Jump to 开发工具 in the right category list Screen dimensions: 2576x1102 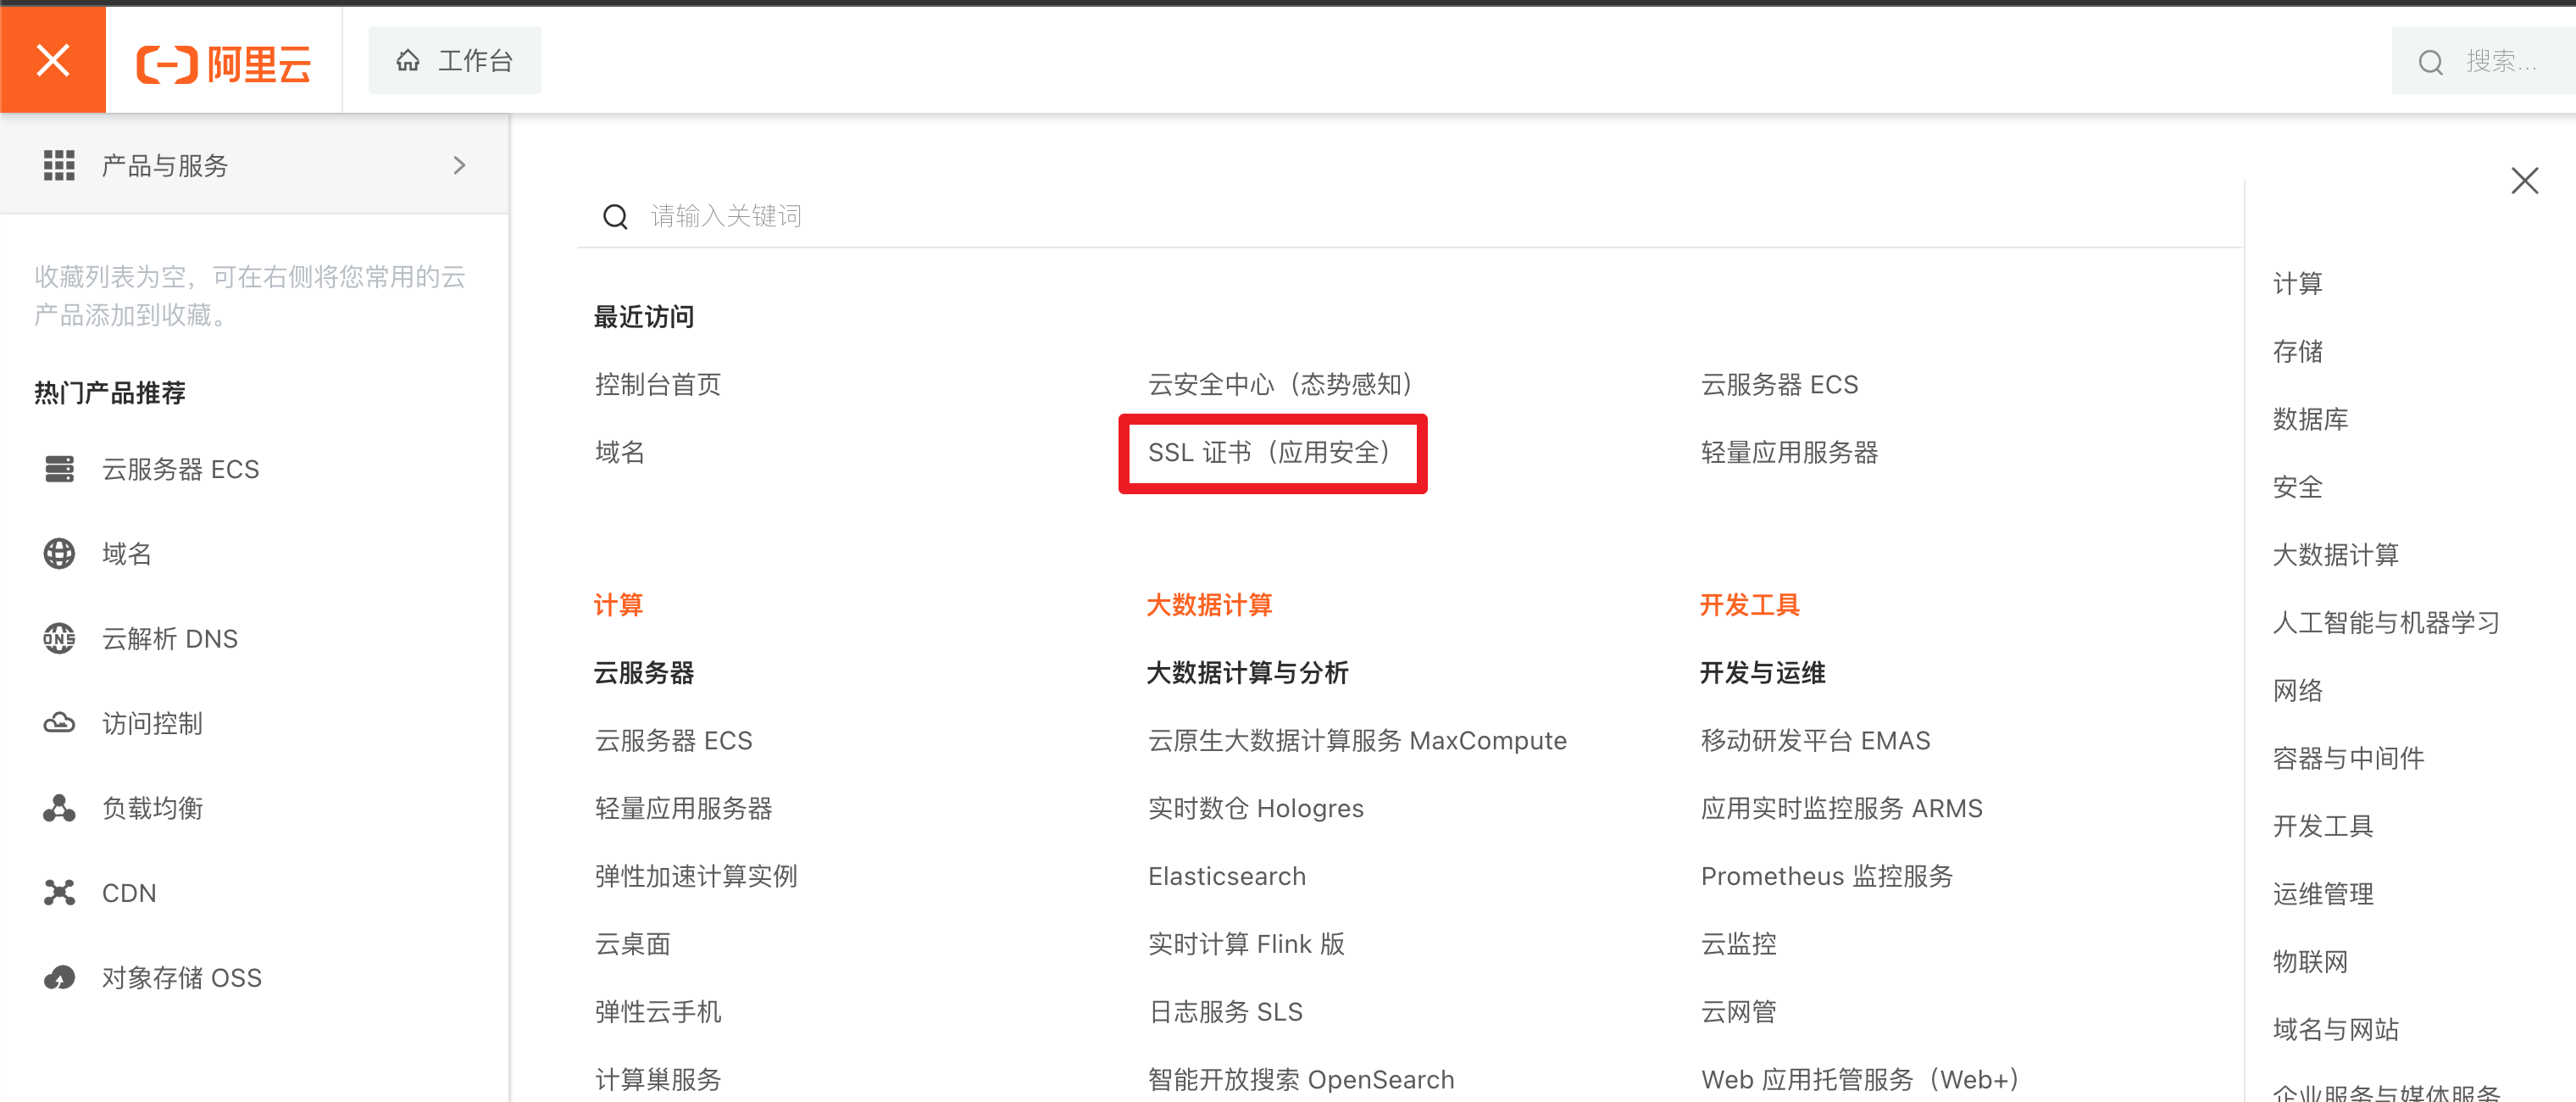click(2322, 826)
